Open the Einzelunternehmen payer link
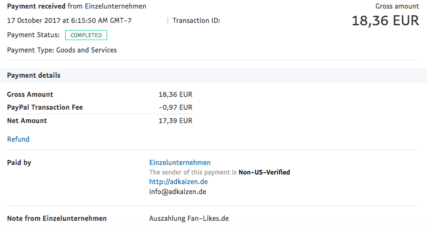Screen dimensions: 427x227 pyautogui.click(x=180, y=163)
